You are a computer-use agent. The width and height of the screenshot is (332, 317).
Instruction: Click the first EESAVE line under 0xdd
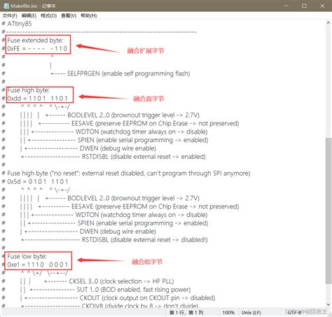pyautogui.click(x=139, y=123)
